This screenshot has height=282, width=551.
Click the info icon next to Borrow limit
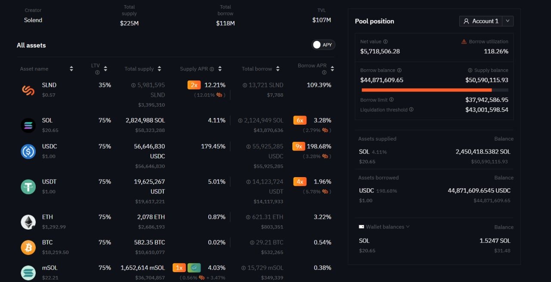pyautogui.click(x=392, y=100)
